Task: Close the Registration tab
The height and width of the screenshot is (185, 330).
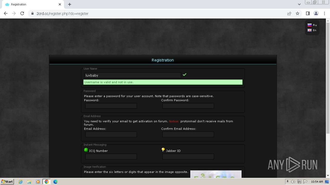Action: click(60, 4)
